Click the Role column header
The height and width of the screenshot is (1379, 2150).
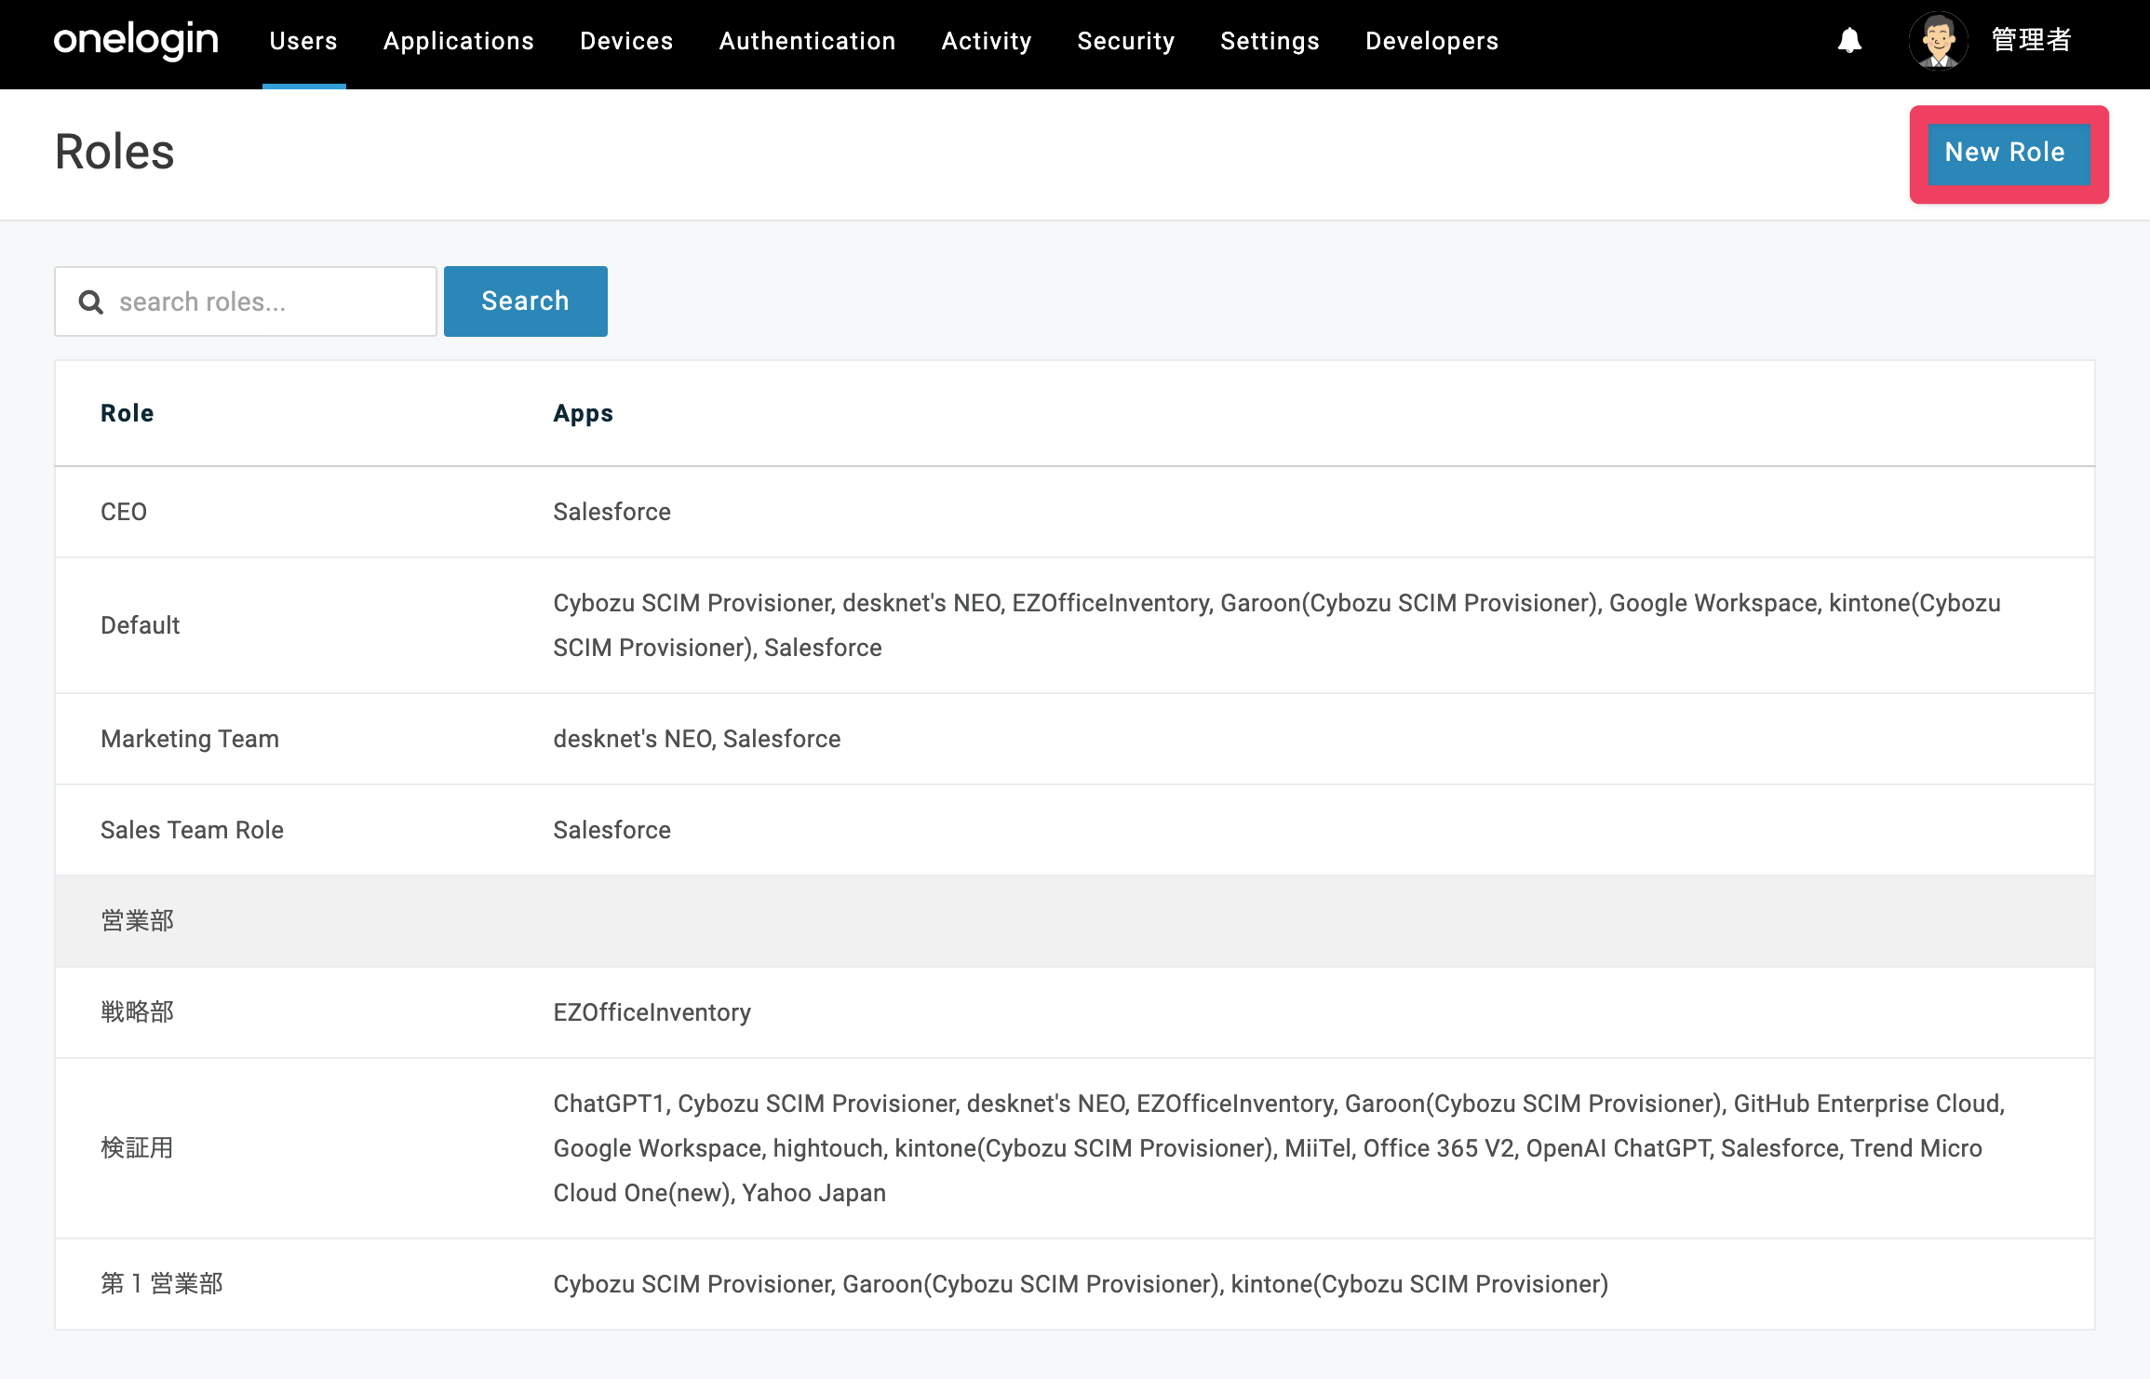click(128, 413)
